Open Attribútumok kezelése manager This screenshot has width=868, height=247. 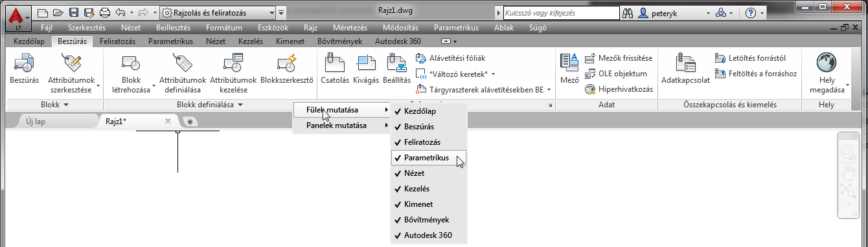click(x=233, y=73)
